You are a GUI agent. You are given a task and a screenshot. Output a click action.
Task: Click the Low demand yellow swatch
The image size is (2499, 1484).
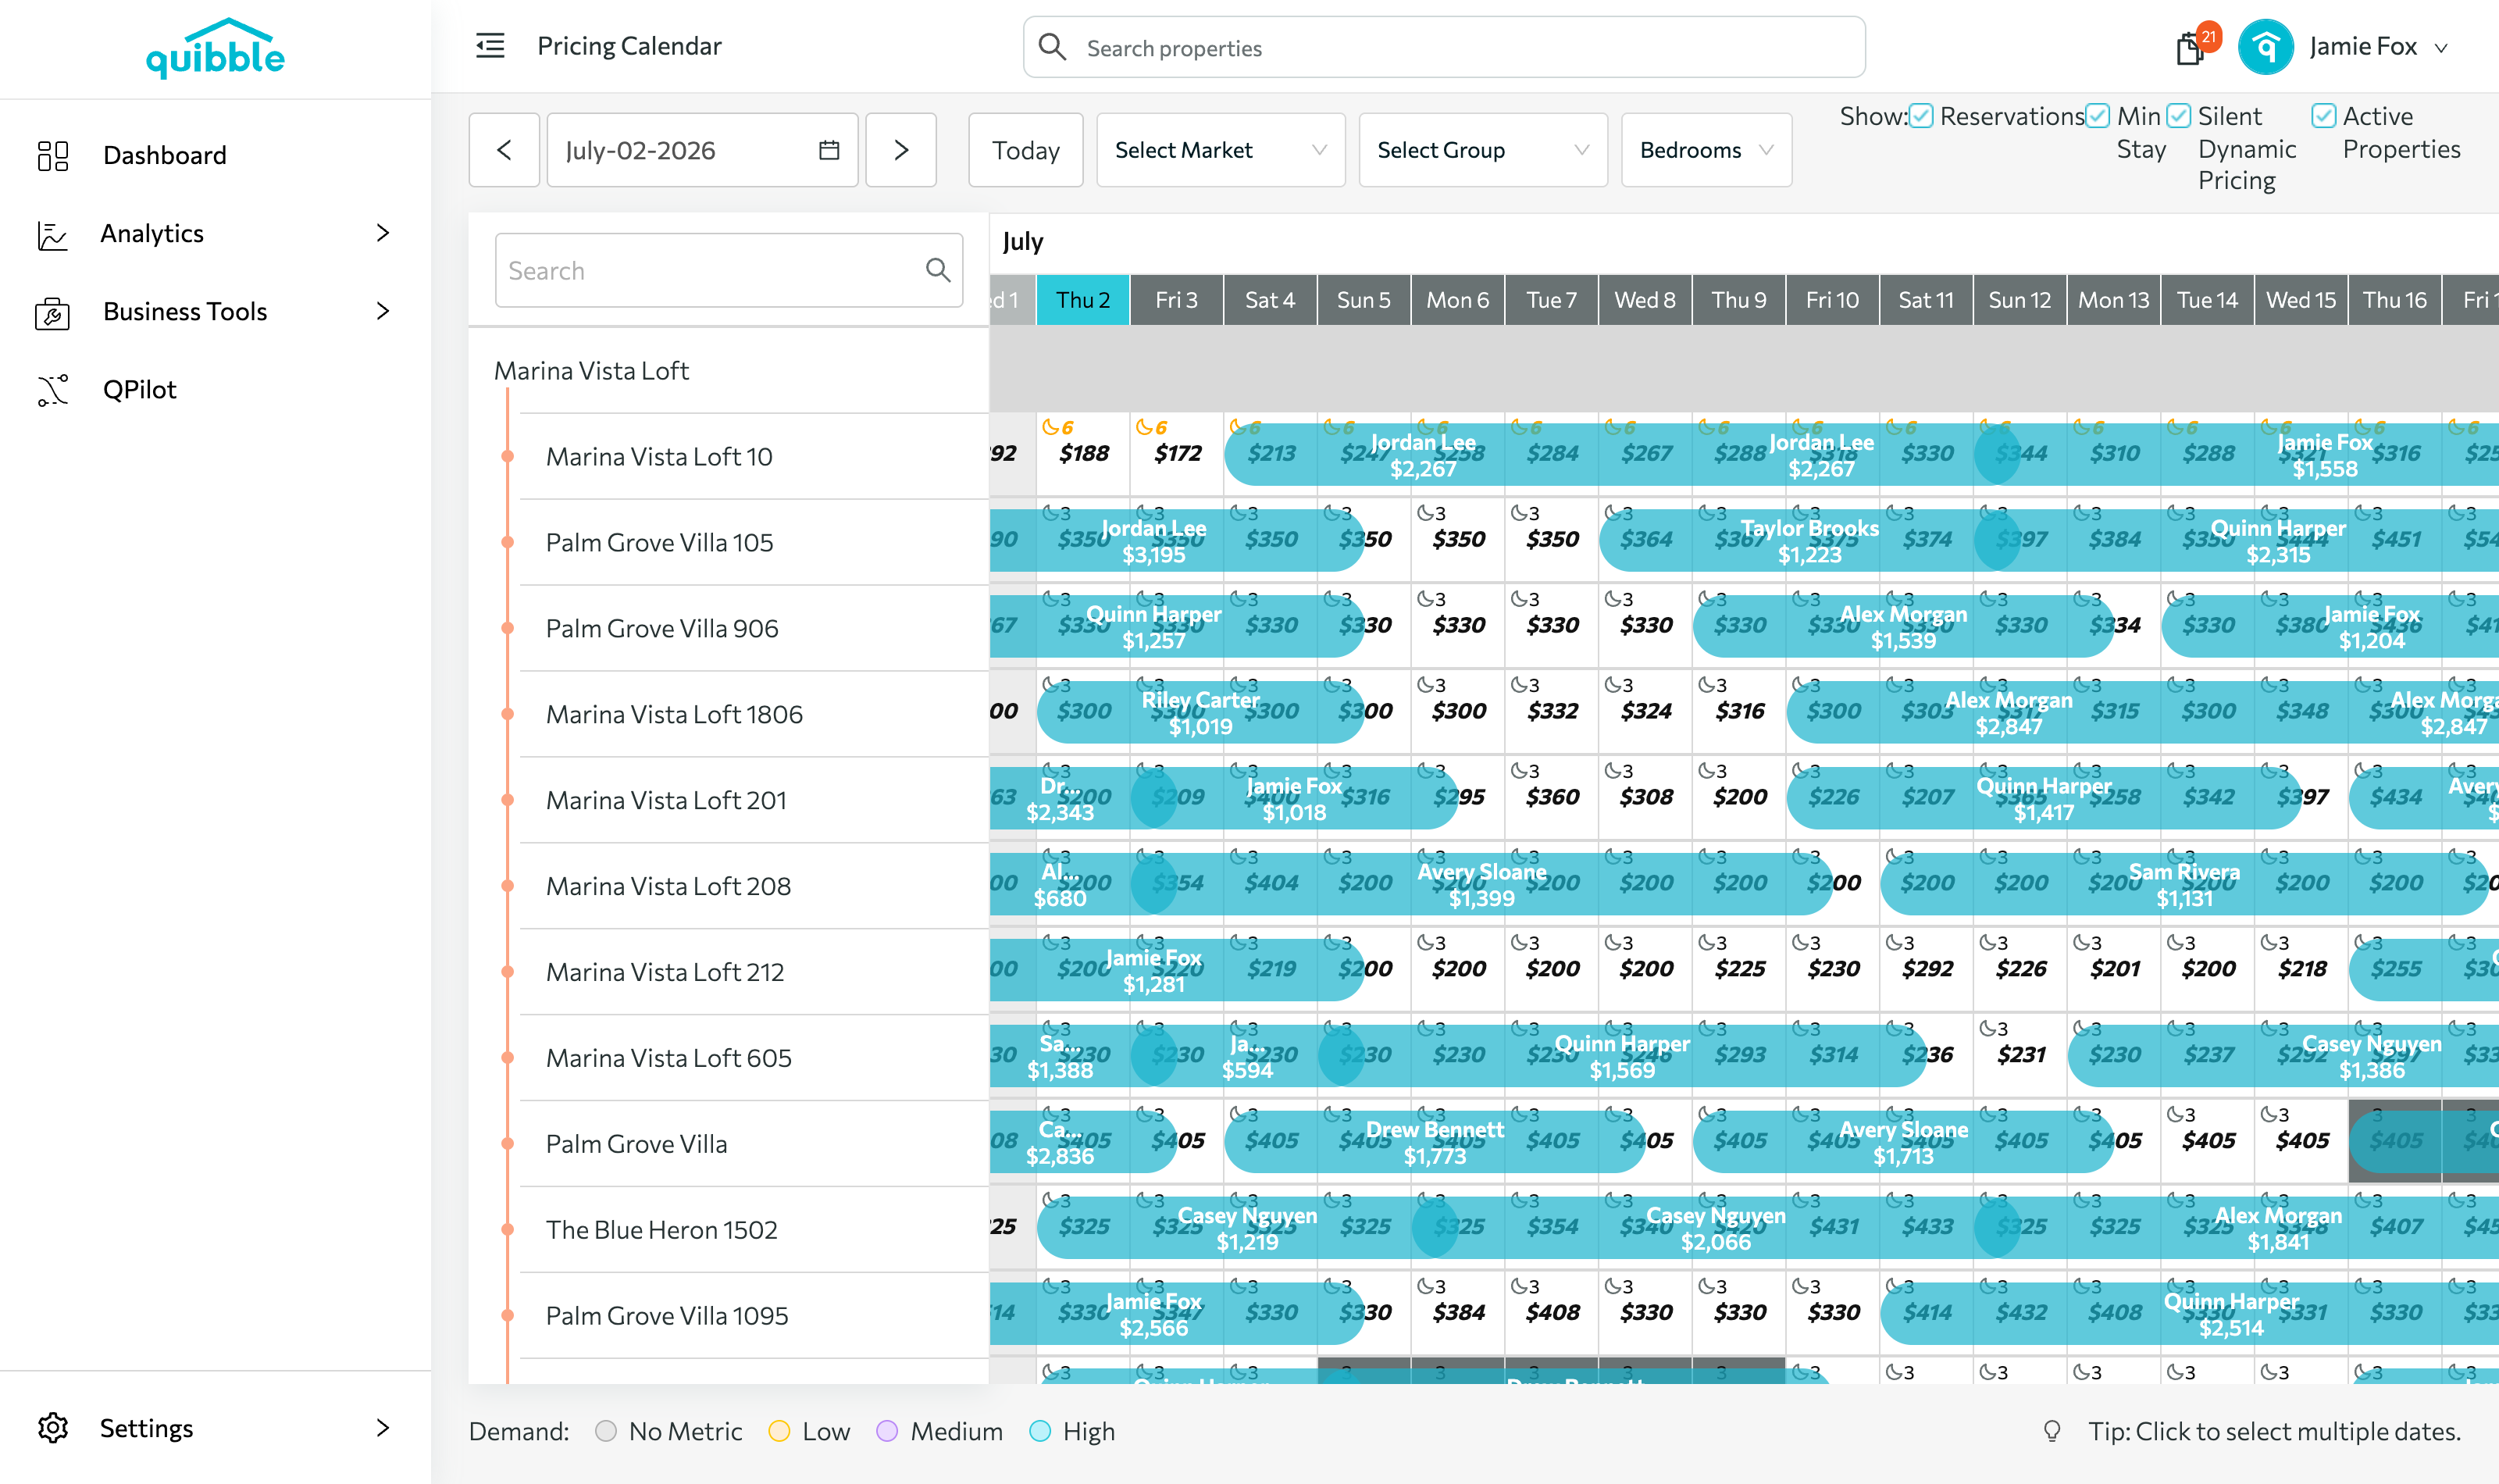[x=779, y=1431]
